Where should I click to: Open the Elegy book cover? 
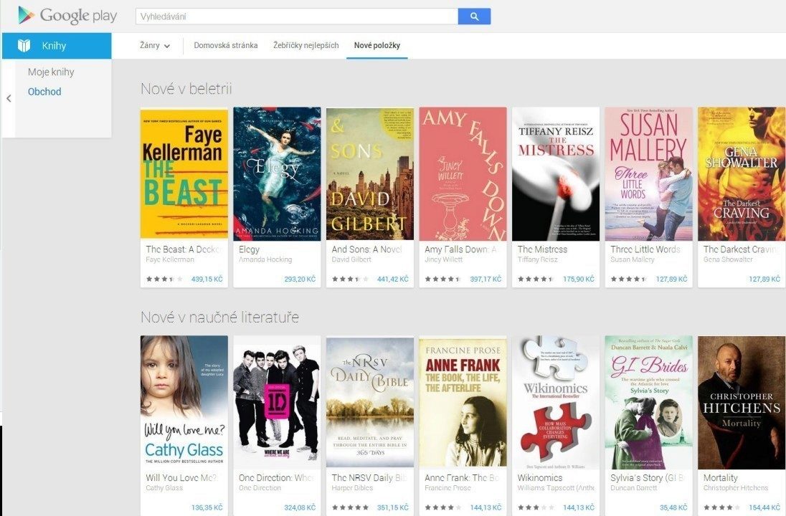coord(277,174)
